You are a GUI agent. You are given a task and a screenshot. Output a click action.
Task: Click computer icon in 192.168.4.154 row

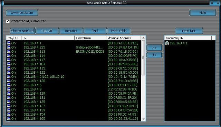pyautogui.click(x=9, y=114)
